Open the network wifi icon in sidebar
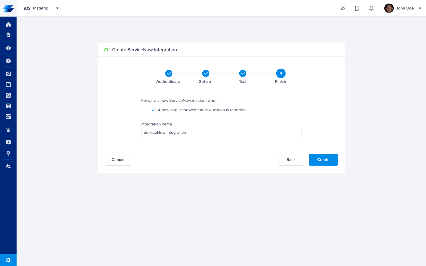 tap(8, 106)
